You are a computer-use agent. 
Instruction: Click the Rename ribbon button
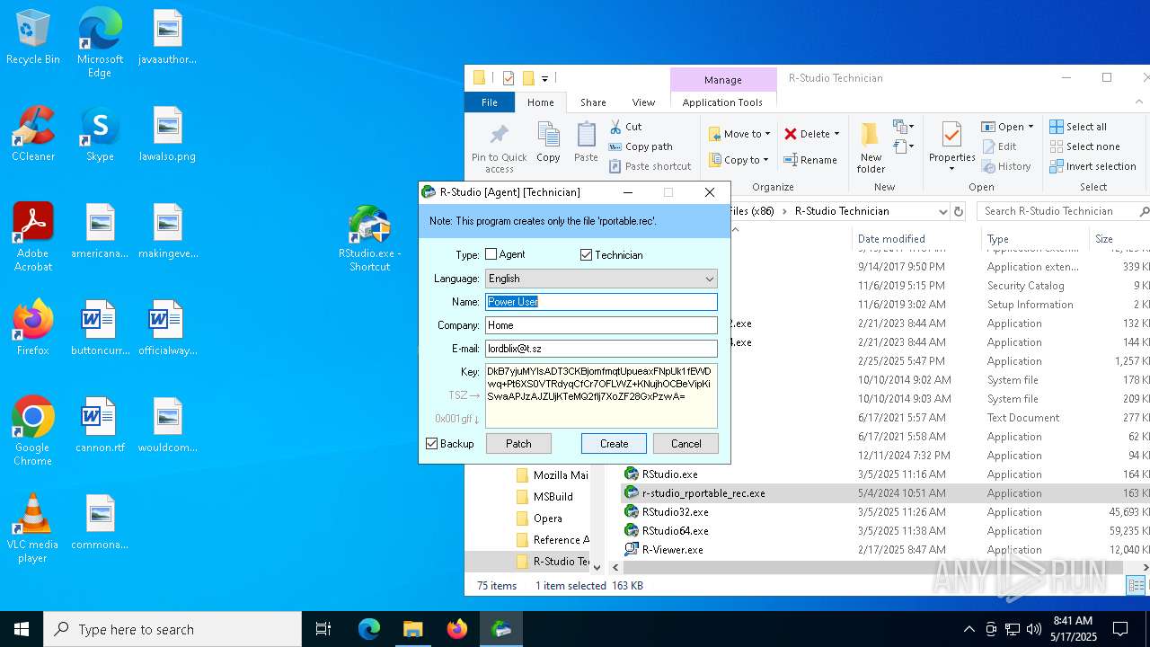(809, 160)
